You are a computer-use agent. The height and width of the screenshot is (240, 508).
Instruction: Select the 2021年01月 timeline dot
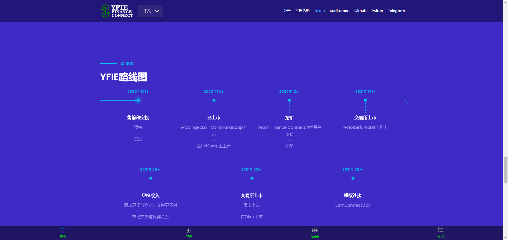pyautogui.click(x=365, y=100)
